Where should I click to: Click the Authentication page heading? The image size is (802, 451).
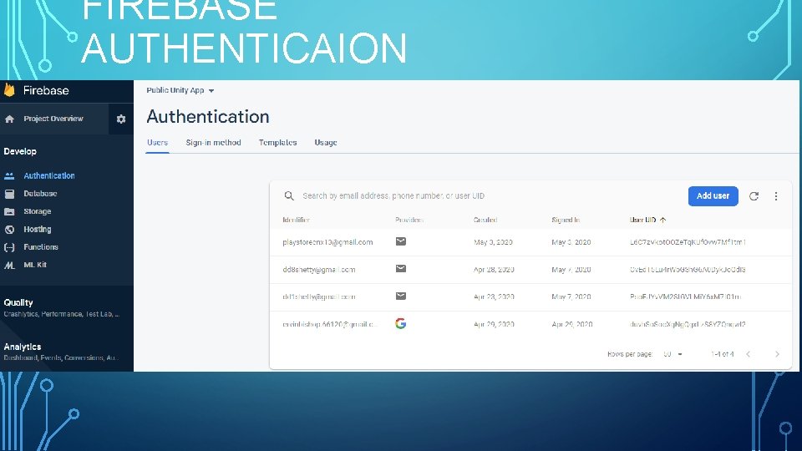(208, 117)
